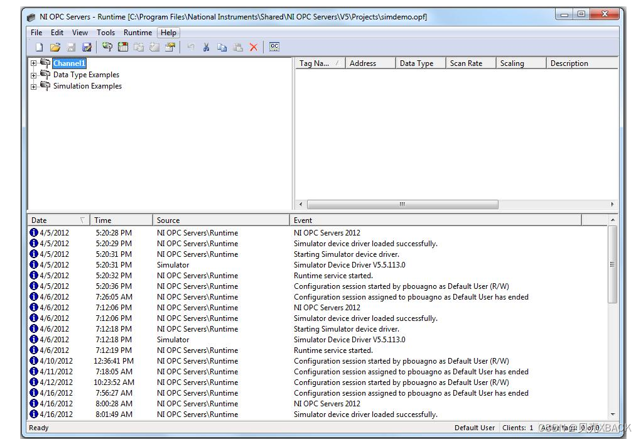
Task: Sort tags by the Address column header
Action: 370,63
